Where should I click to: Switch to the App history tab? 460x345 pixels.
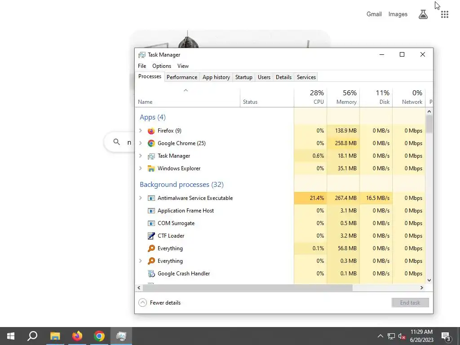[x=216, y=77]
